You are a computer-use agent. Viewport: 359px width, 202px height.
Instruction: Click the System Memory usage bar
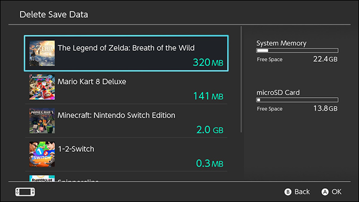point(297,51)
